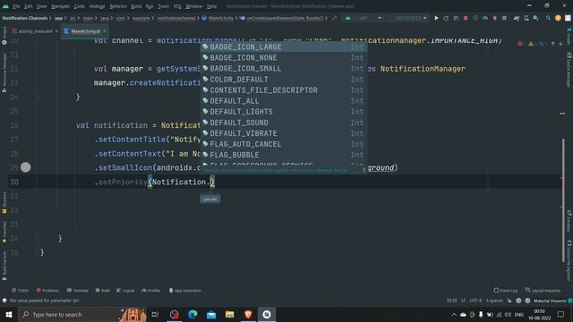Open the App Inspection tool window

[185, 291]
